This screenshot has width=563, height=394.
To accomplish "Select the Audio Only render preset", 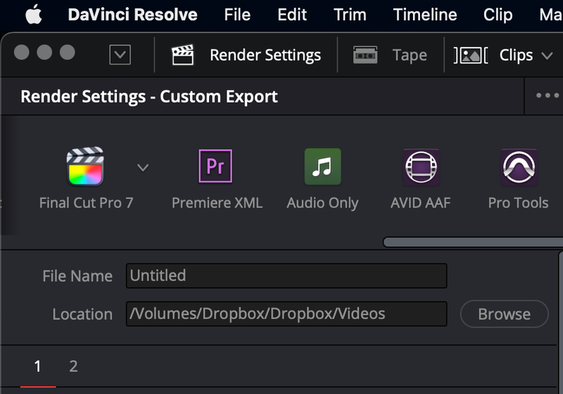I will [322, 167].
